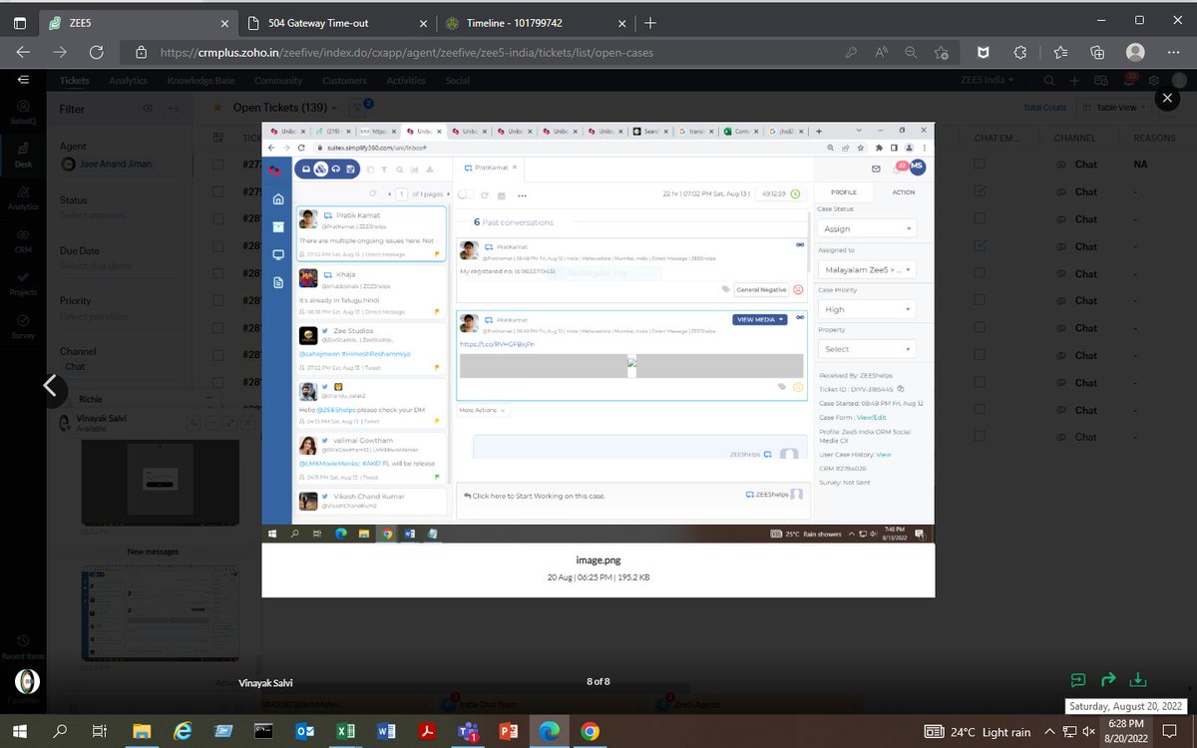The height and width of the screenshot is (748, 1197).
Task: Open the Edge profile avatar
Action: (1135, 52)
